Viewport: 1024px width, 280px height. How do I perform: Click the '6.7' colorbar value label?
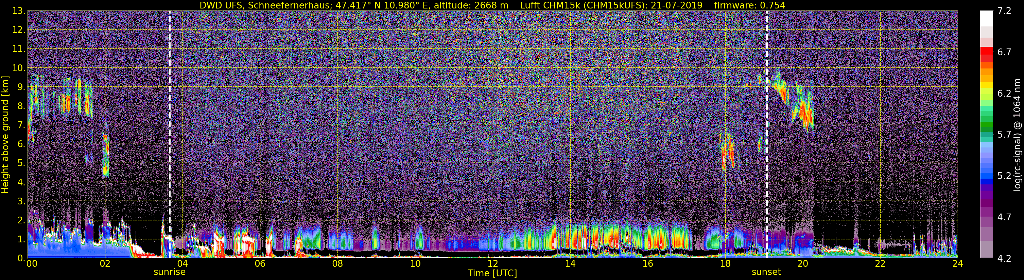click(x=1004, y=52)
